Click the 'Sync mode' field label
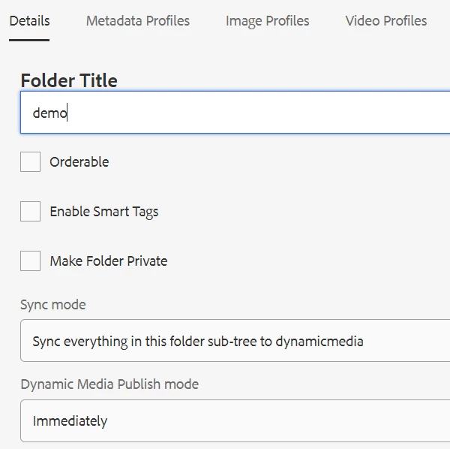The width and height of the screenshot is (450, 449). tap(52, 305)
